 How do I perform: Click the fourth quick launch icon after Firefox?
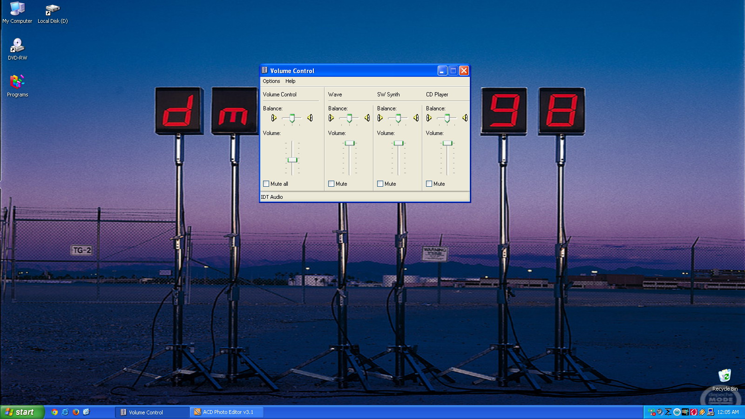click(86, 412)
